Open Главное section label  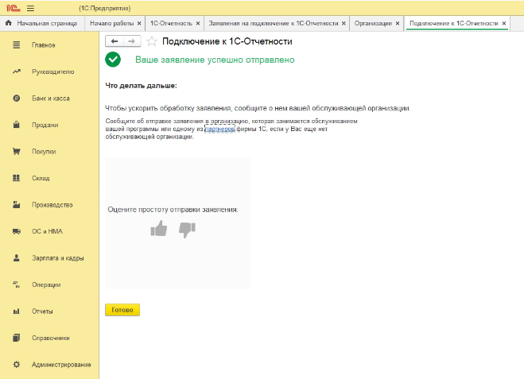[44, 45]
